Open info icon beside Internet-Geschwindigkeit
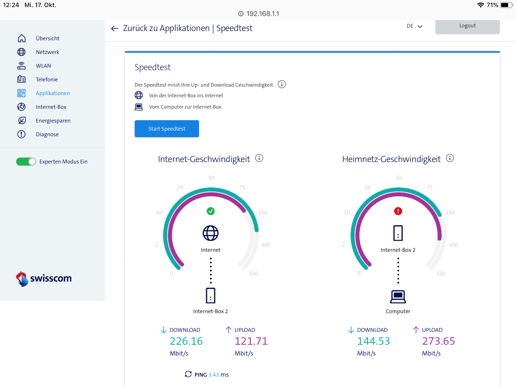 [259, 158]
